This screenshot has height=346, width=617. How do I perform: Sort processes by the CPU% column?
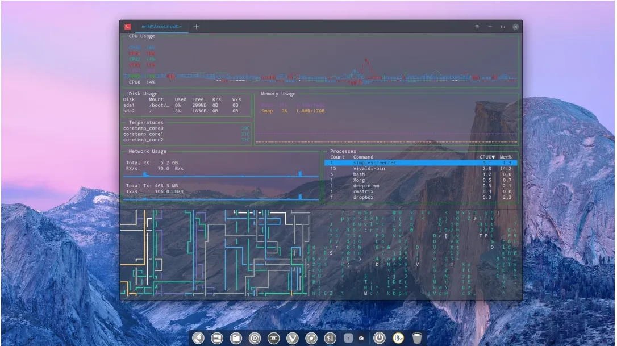[x=486, y=157]
